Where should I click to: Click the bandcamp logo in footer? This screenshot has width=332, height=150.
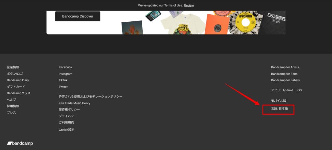point(20,144)
